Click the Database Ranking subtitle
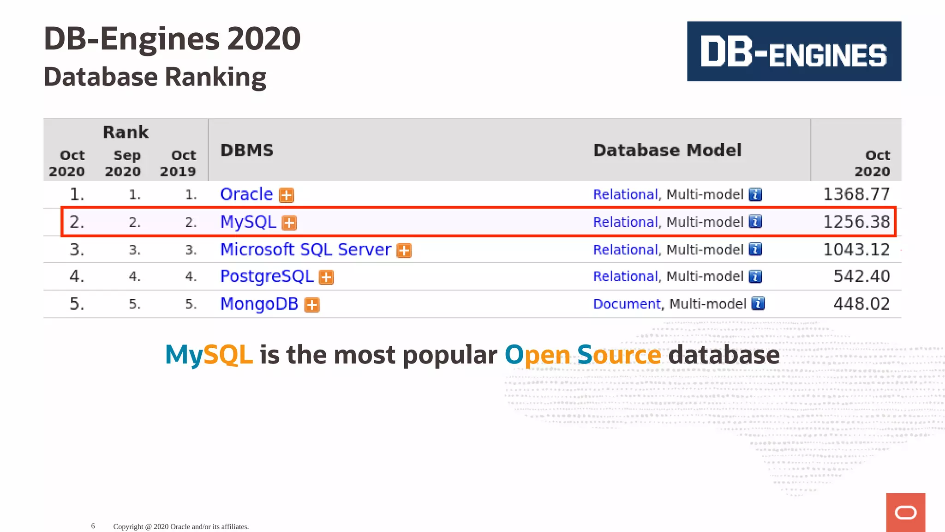This screenshot has width=945, height=532. (x=155, y=77)
